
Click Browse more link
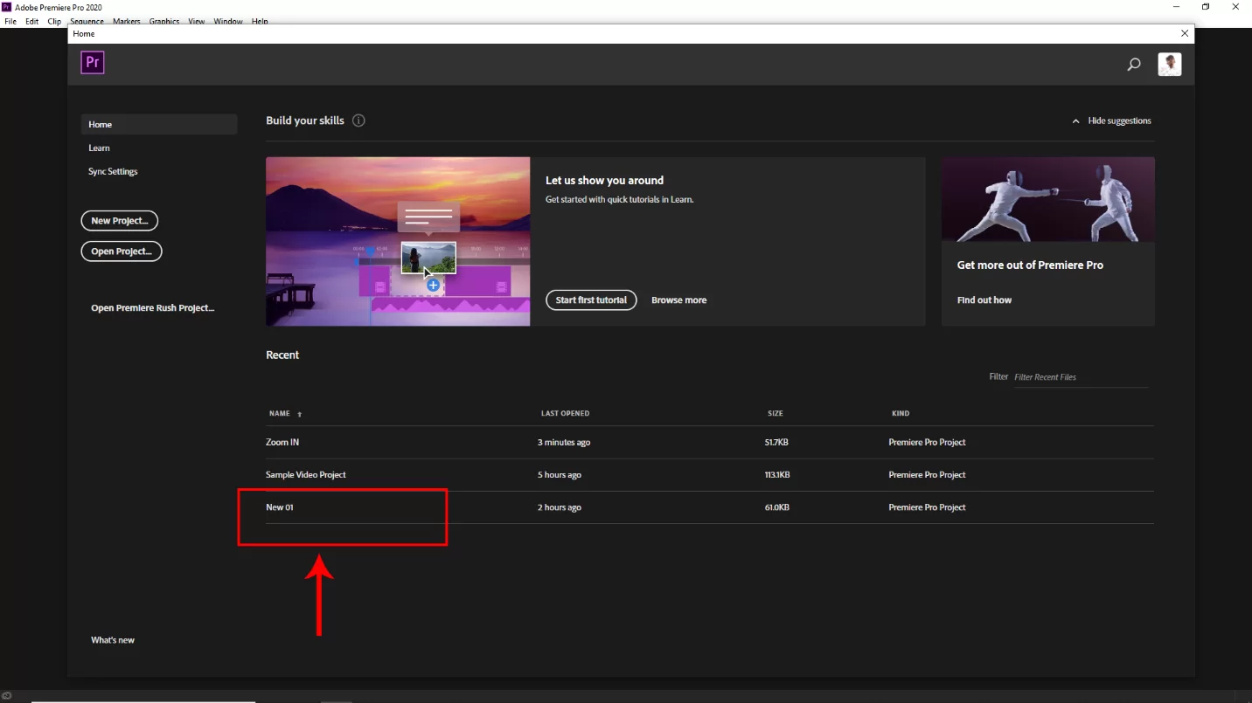click(x=679, y=300)
